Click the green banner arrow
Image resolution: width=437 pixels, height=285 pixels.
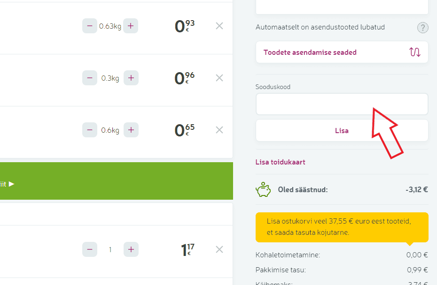[x=11, y=184]
